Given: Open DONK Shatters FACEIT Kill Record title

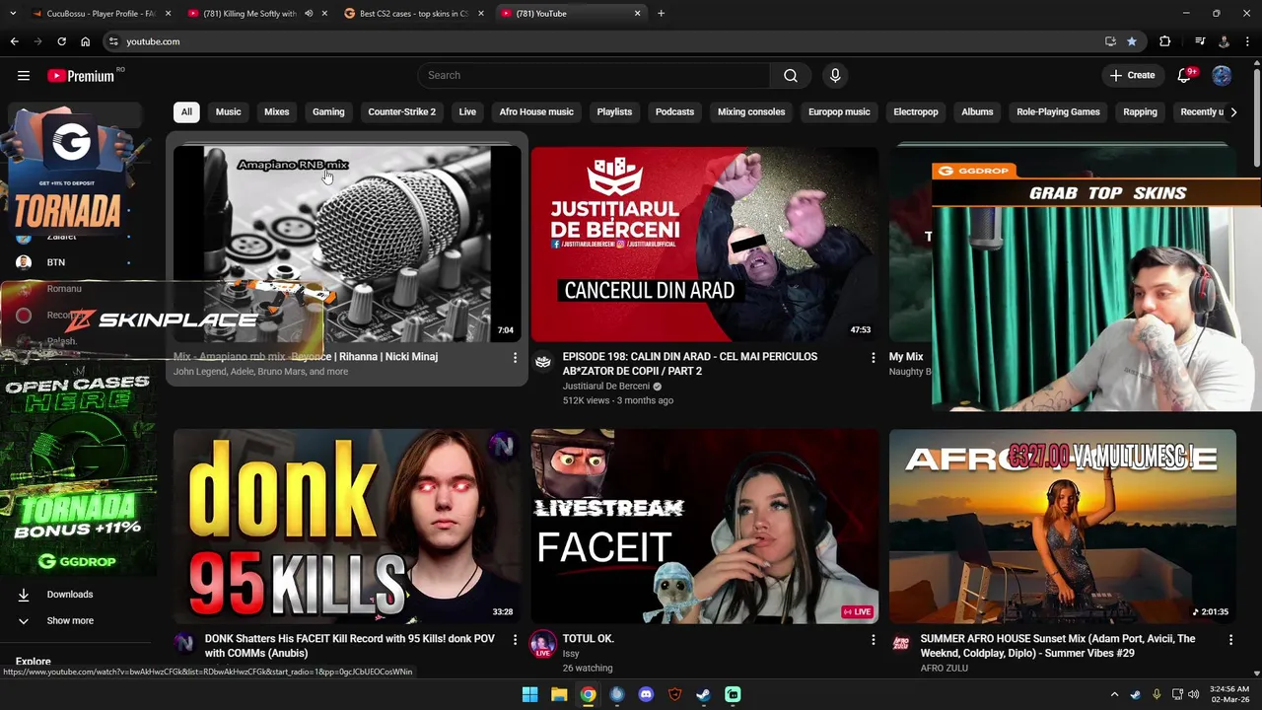Looking at the screenshot, I should [350, 646].
